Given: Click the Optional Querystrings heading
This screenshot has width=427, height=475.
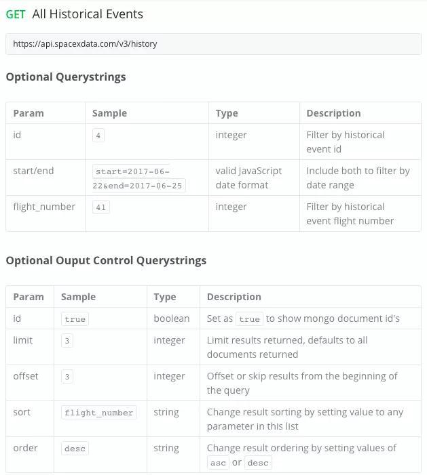Looking at the screenshot, I should pos(66,77).
